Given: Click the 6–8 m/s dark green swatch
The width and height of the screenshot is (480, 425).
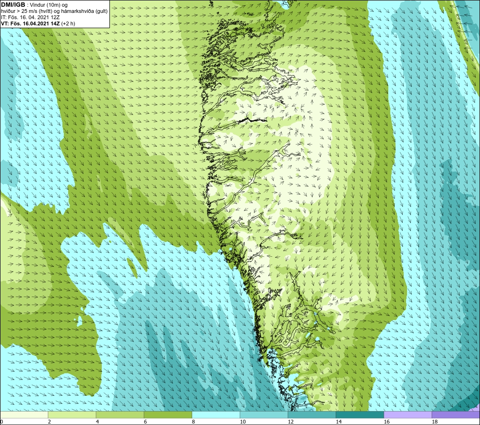Looking at the screenshot, I should tap(168, 415).
